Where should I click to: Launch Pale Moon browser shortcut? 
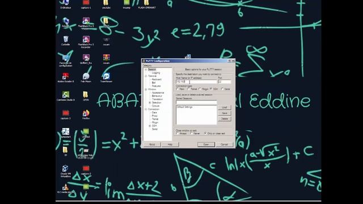click(x=86, y=78)
